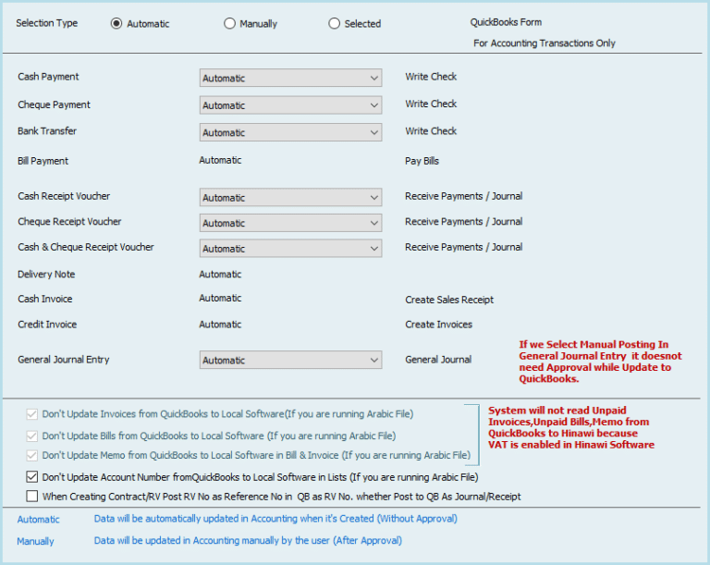Expand the Cheque Receipt Voucher dropdown
Viewport: 710px width, 565px height.
[x=290, y=223]
